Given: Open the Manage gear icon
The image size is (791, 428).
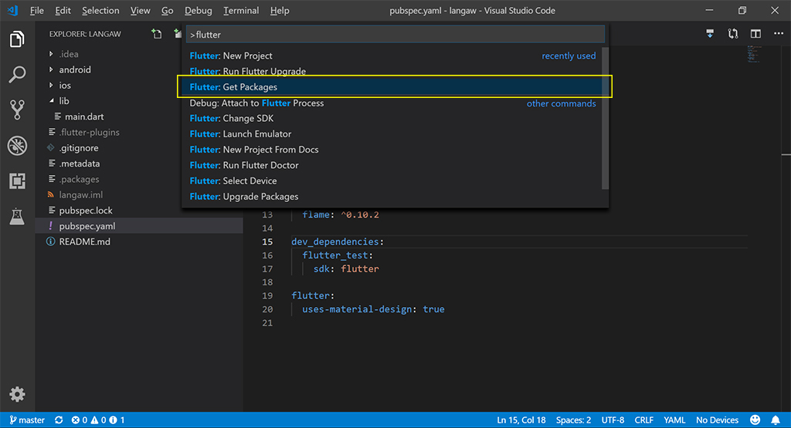Looking at the screenshot, I should tap(17, 394).
